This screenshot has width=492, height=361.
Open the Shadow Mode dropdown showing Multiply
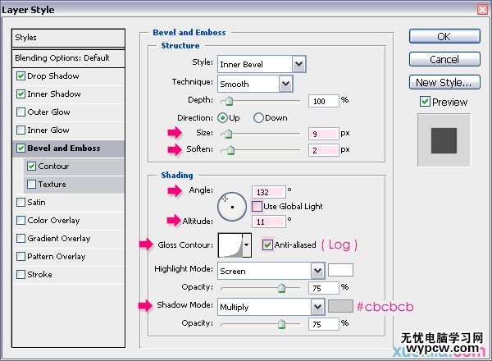[x=271, y=307]
